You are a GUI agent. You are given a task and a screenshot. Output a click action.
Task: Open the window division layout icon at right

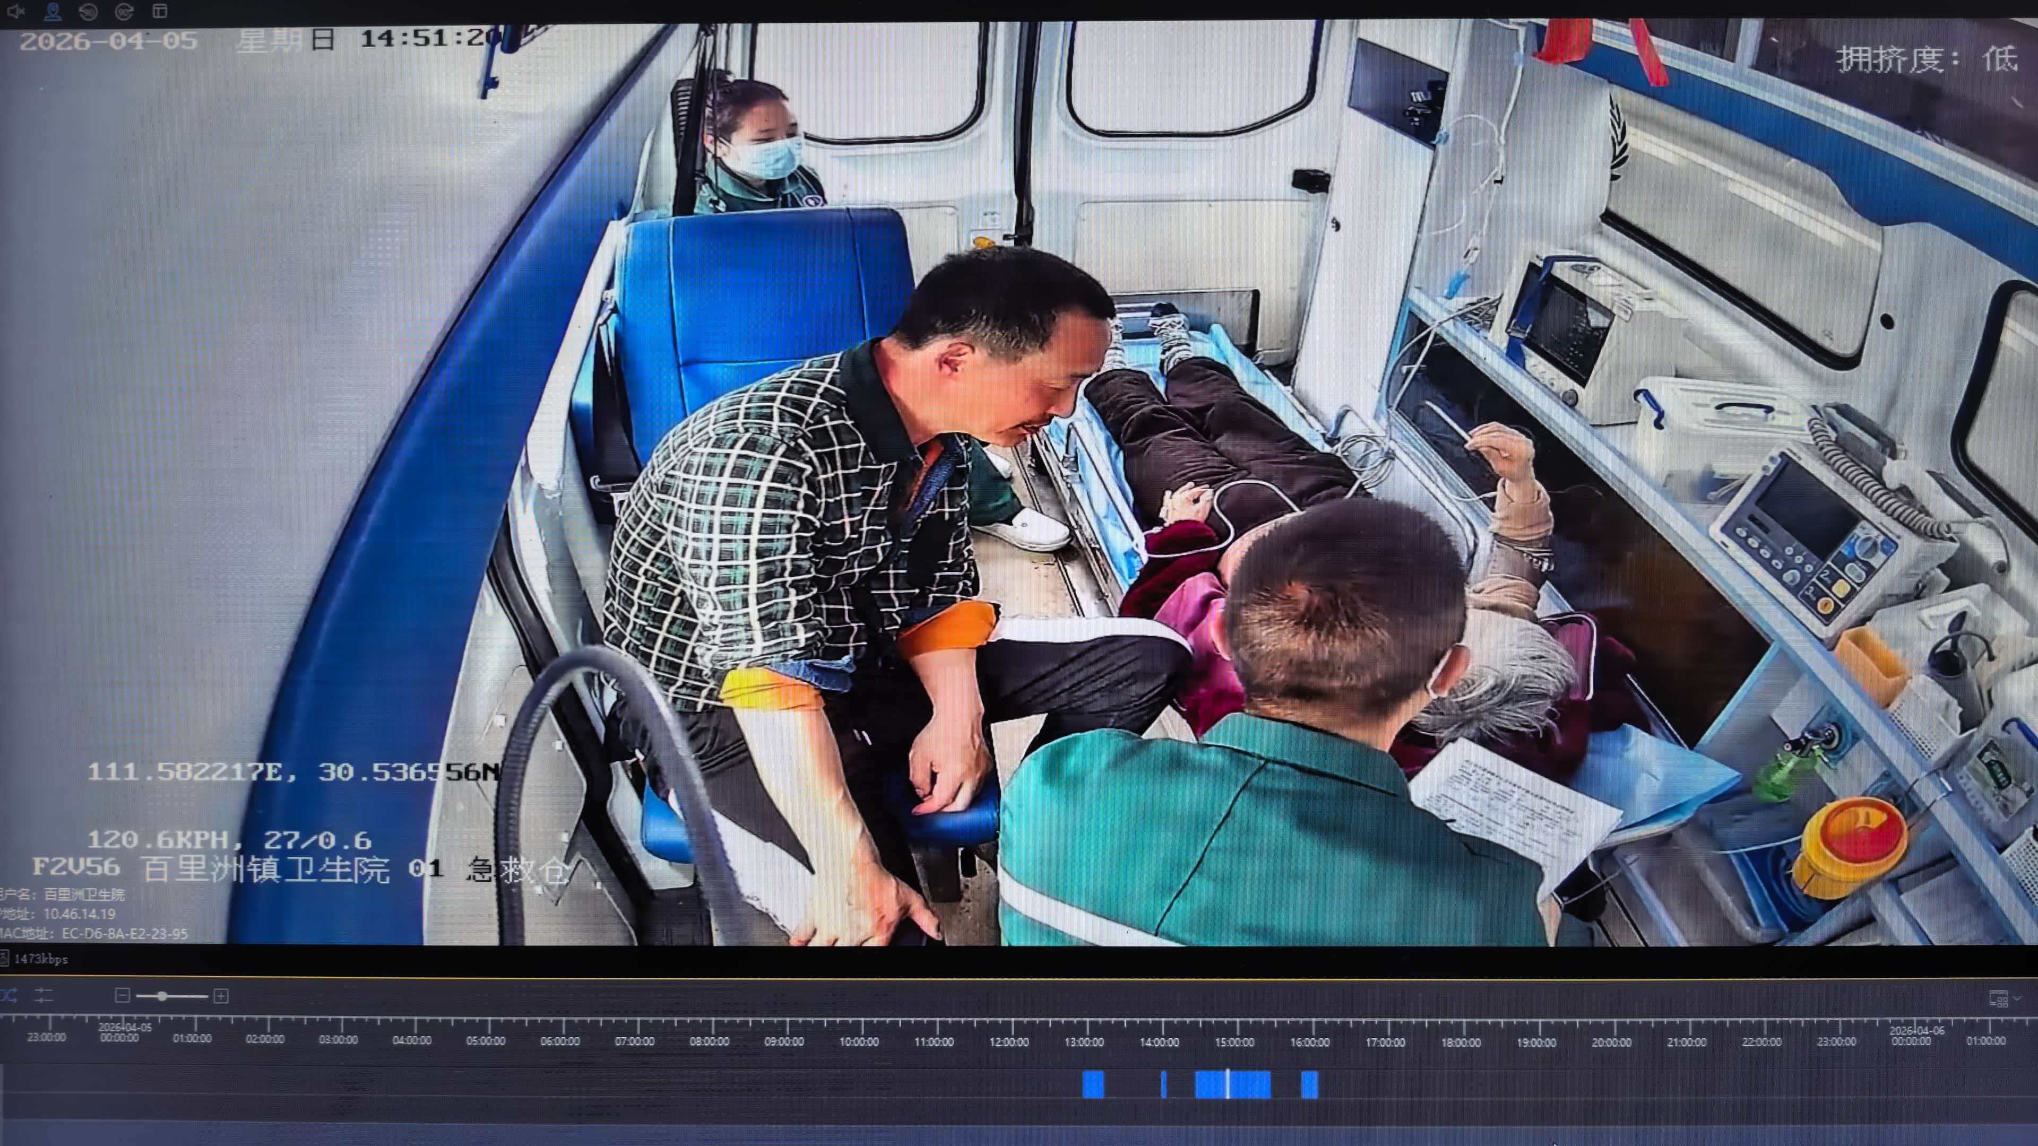click(1998, 999)
